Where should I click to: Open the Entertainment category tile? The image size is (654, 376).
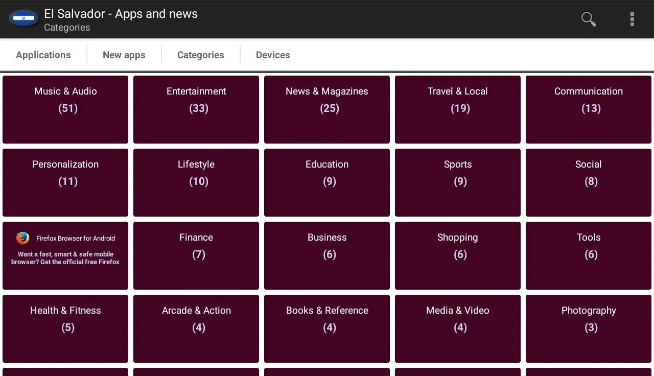pyautogui.click(x=196, y=110)
